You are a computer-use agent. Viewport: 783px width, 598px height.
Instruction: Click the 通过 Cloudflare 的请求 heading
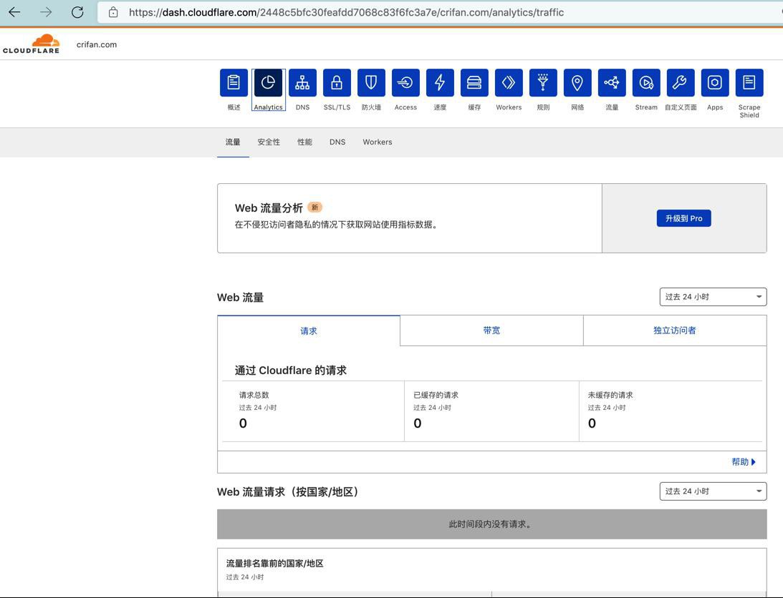click(291, 370)
